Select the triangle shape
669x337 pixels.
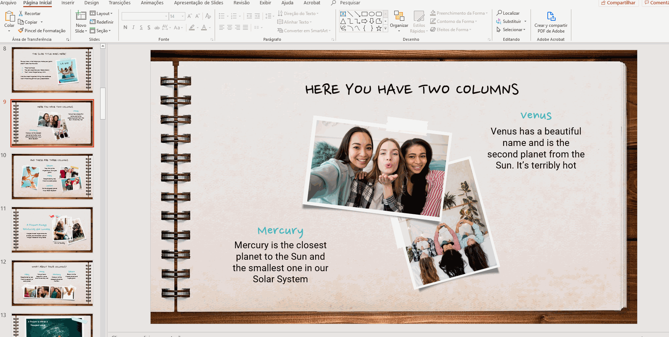[x=343, y=21]
